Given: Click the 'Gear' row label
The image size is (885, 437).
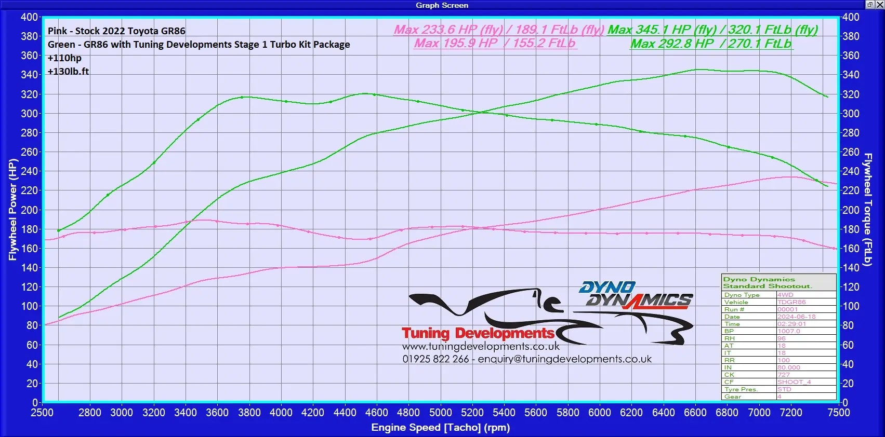Looking at the screenshot, I should pos(733,397).
